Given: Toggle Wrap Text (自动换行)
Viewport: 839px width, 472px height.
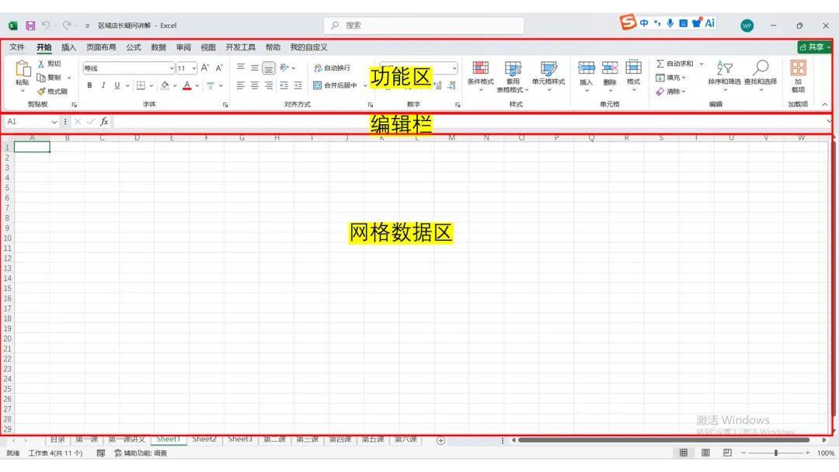Looking at the screenshot, I should [332, 68].
